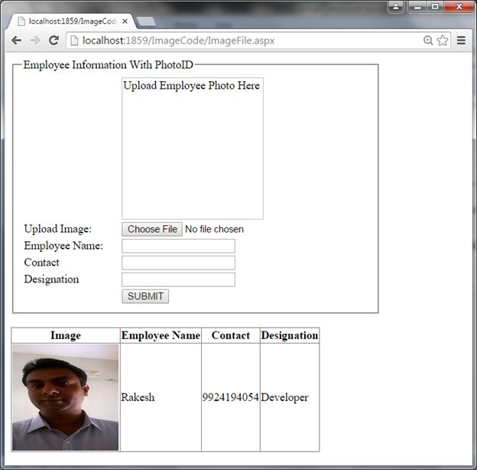Open a new browser tab
The image size is (477, 470).
[146, 21]
